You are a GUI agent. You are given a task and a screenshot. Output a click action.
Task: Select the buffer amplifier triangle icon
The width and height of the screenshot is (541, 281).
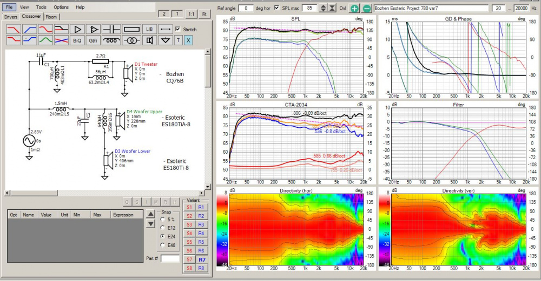[76, 29]
